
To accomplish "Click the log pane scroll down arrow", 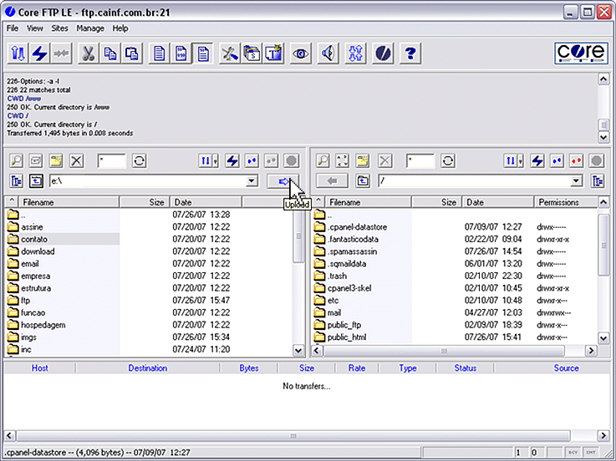I will [603, 137].
